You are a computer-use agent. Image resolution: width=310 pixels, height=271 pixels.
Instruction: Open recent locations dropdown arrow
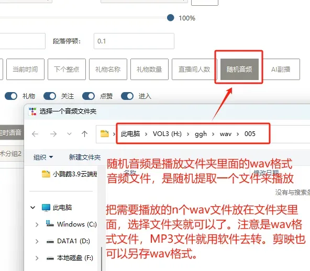pos(69,134)
